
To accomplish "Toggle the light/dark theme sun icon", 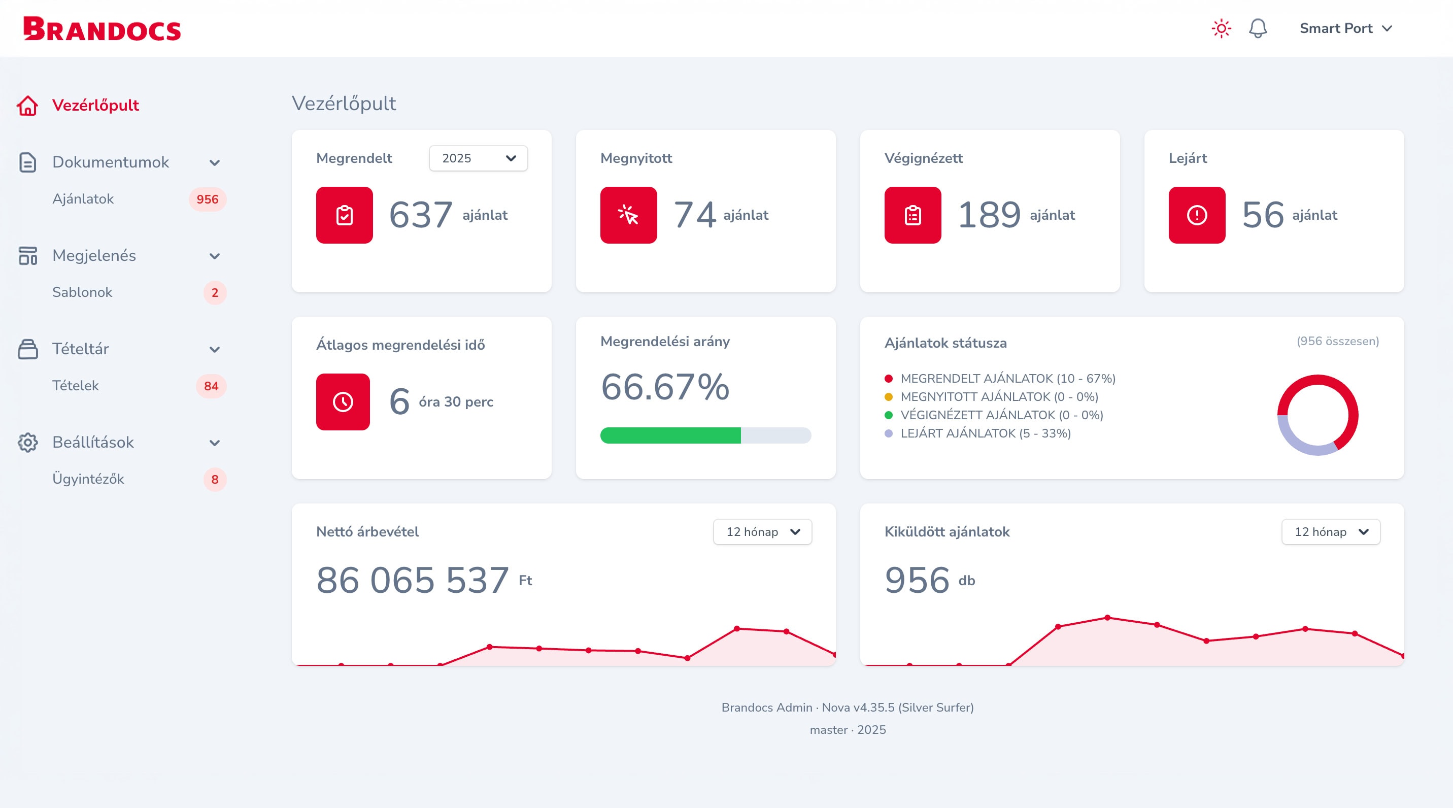I will pyautogui.click(x=1221, y=28).
